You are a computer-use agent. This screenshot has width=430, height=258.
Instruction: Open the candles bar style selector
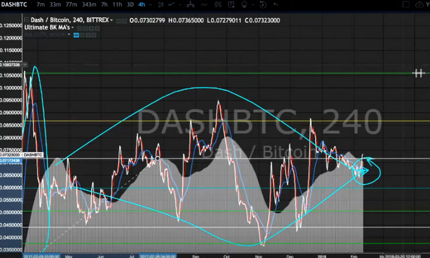coord(161,5)
